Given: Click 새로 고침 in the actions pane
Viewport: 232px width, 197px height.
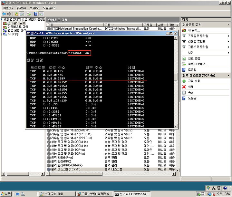Looking at the screenshot, I should click(x=194, y=58).
